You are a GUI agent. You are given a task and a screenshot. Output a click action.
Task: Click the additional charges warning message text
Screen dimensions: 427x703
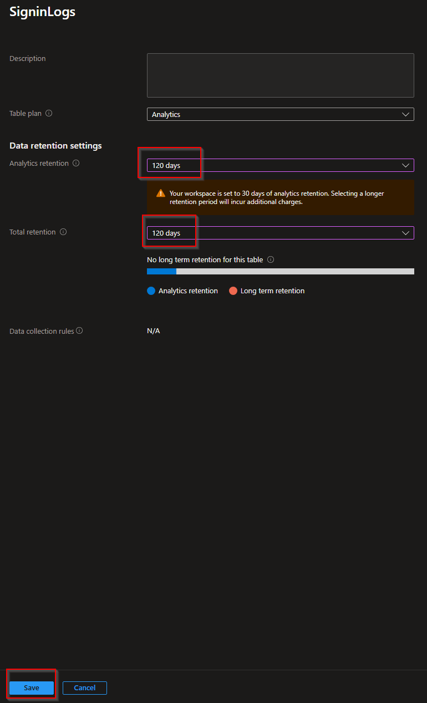pos(277,197)
